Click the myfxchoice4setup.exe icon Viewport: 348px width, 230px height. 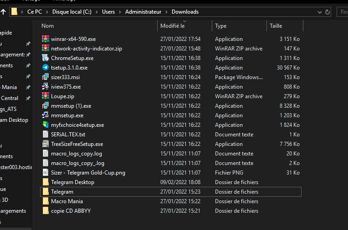click(46, 125)
